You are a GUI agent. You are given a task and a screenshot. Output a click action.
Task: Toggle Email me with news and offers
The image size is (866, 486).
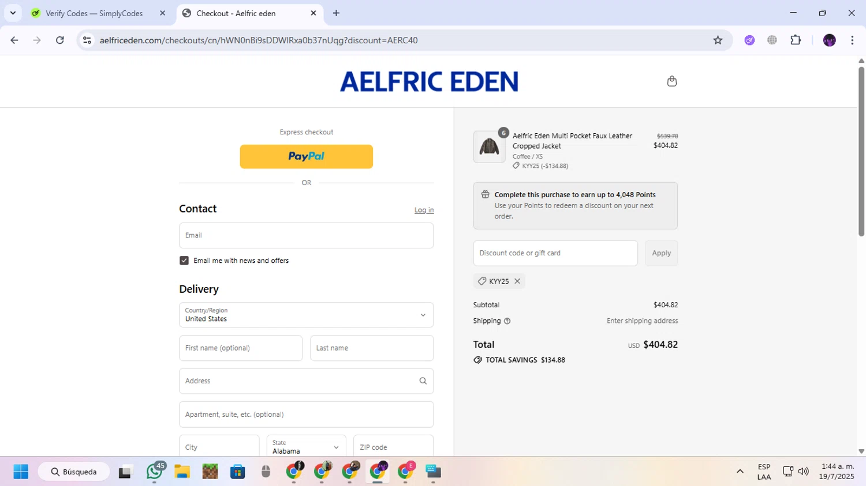coord(184,261)
